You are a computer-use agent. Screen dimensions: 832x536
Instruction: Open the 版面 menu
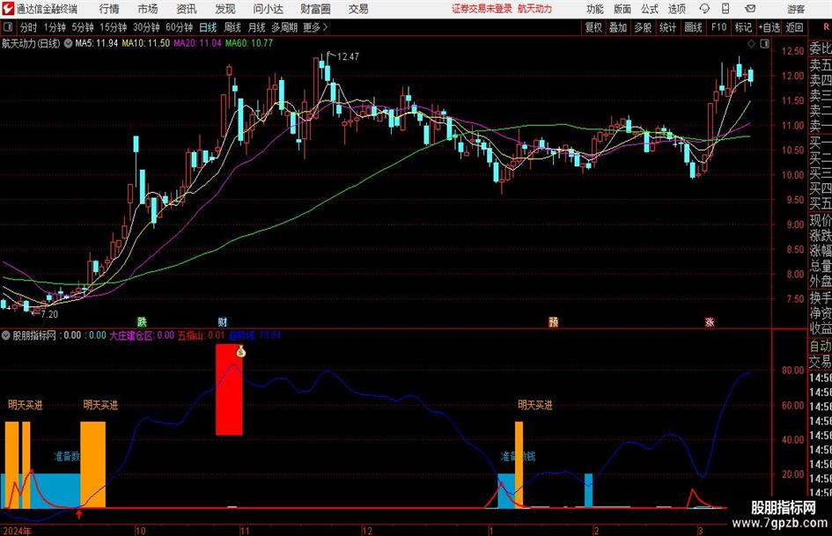[622, 9]
